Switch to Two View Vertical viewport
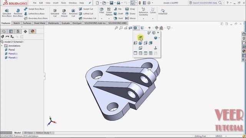The image size is (246, 138). coord(145,53)
